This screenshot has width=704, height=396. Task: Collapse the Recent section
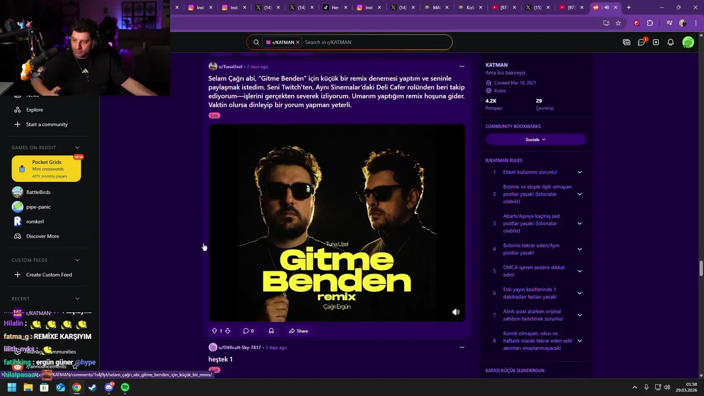click(x=77, y=299)
